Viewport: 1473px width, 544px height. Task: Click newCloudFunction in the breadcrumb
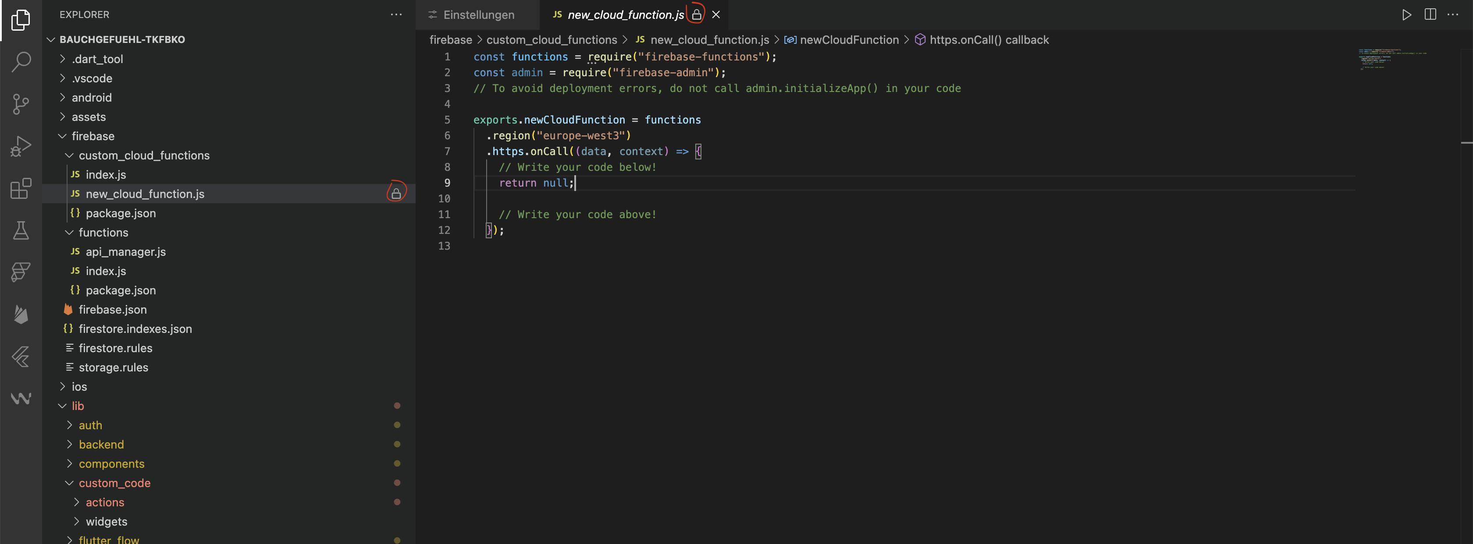point(849,40)
